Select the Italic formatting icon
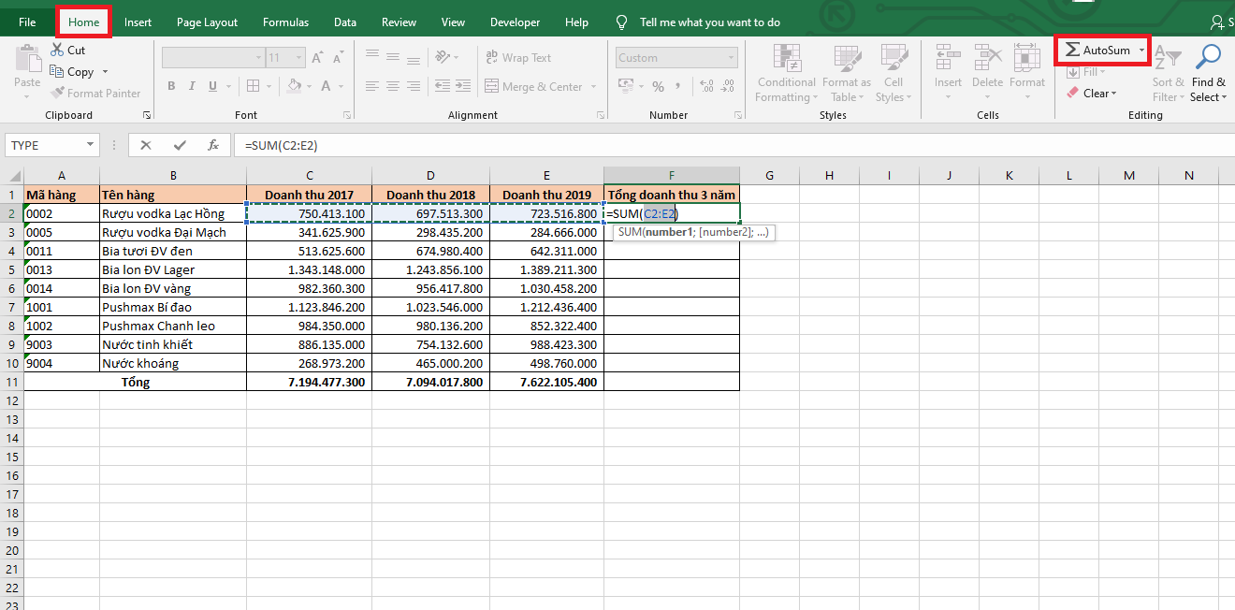 [x=192, y=86]
